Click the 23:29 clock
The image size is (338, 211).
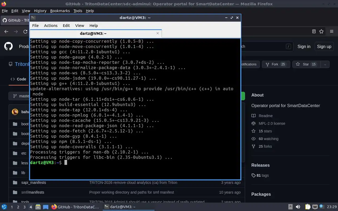pos(332,207)
